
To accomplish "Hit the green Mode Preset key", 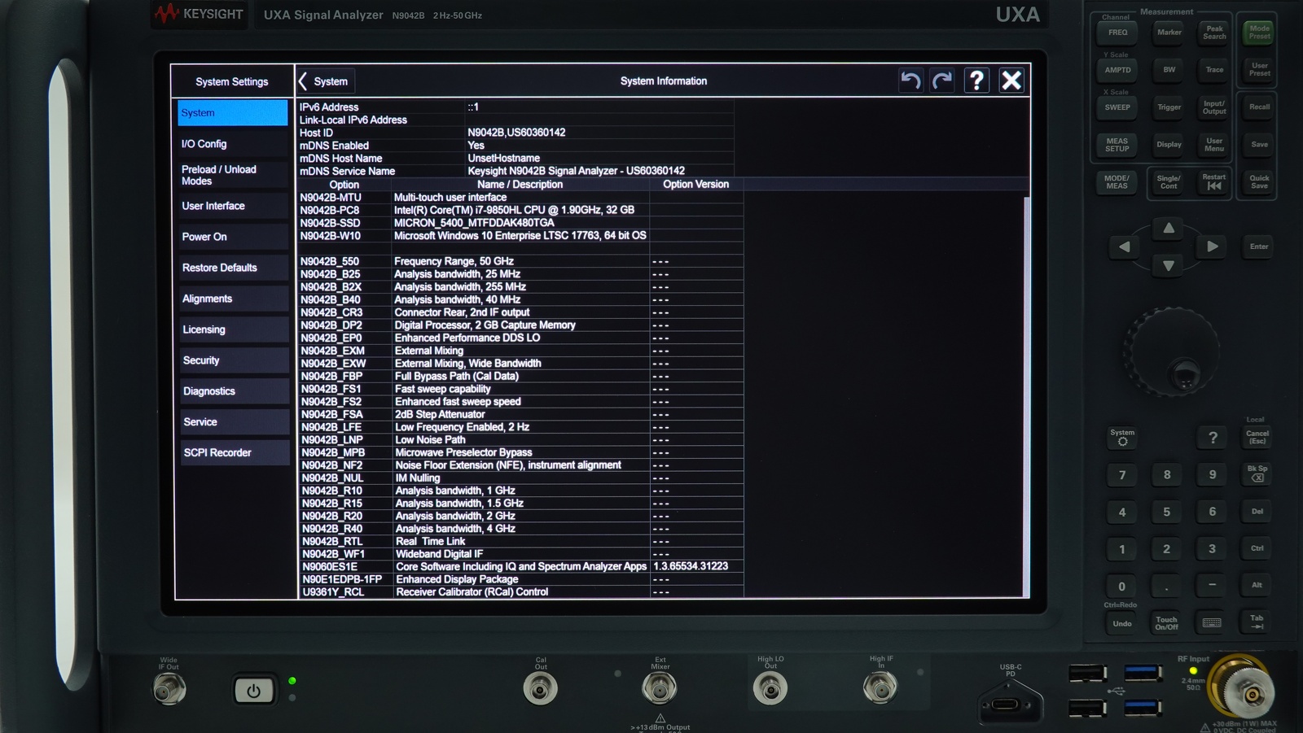I will [x=1259, y=33].
